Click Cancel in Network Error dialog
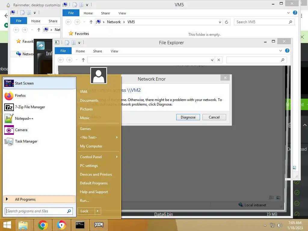 214,117
